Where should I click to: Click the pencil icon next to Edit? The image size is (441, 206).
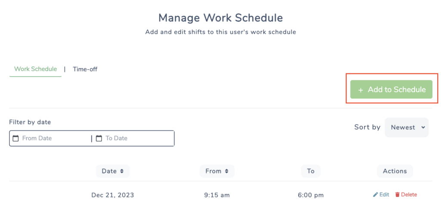tap(376, 194)
